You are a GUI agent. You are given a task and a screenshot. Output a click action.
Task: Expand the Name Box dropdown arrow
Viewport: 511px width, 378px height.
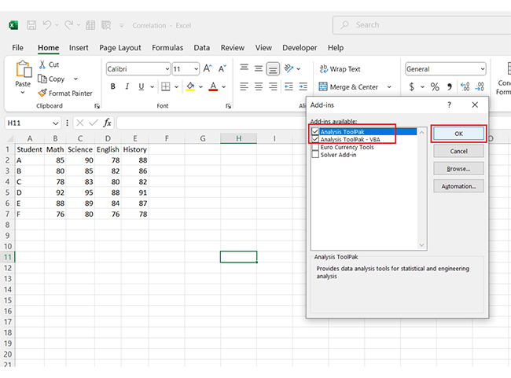55,123
